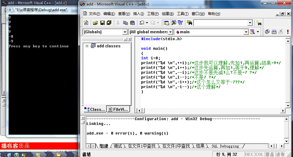
Task: Open the 工程(P) menu
Action: [153, 14]
